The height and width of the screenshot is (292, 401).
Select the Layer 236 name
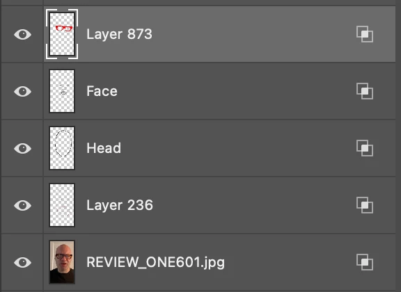[120, 205]
